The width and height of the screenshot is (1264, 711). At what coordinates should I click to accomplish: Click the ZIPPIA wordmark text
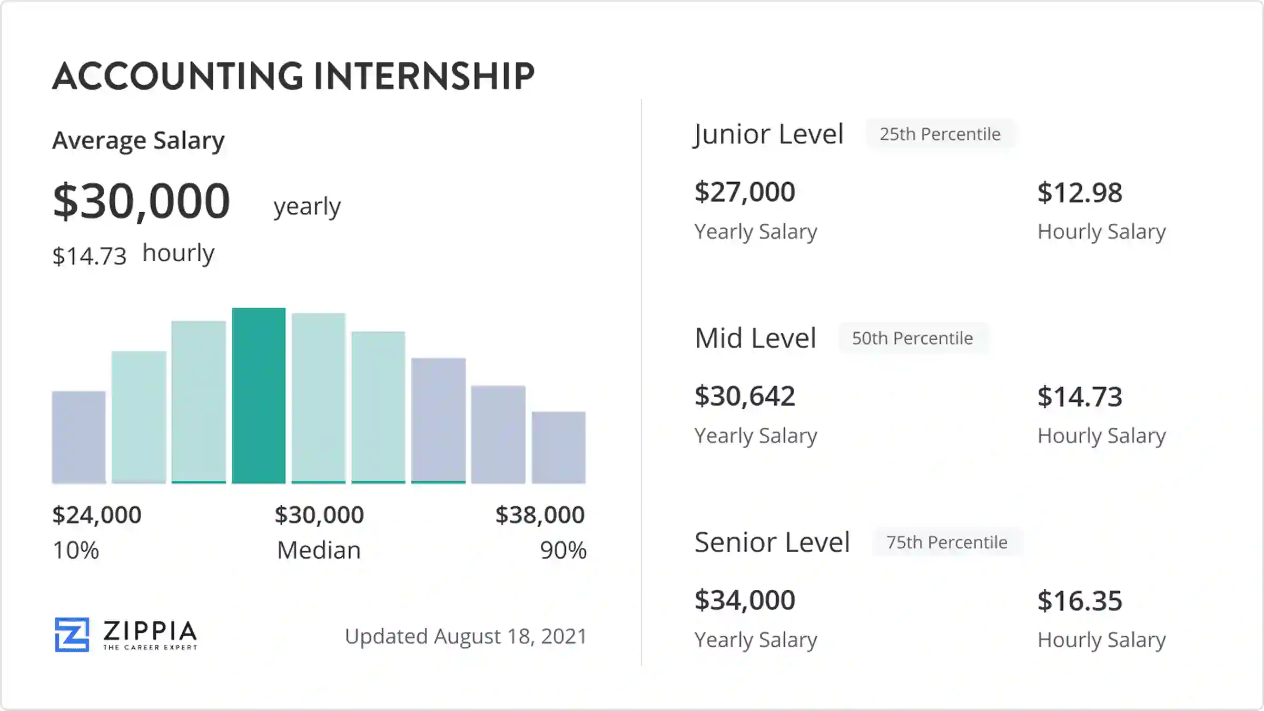coord(150,631)
